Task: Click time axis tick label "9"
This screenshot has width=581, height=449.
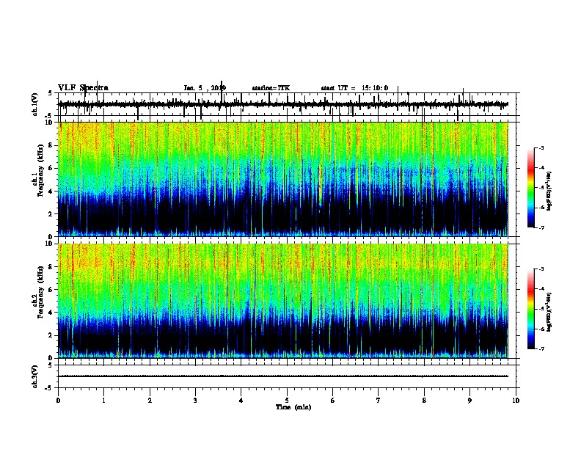Action: (469, 401)
